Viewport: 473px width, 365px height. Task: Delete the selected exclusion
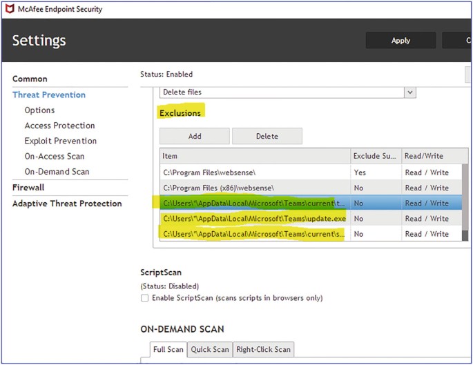267,136
